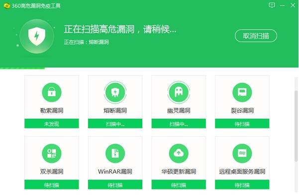Click the WinRAR漏洞 zip file icon
The height and width of the screenshot is (195, 299).
(115, 153)
